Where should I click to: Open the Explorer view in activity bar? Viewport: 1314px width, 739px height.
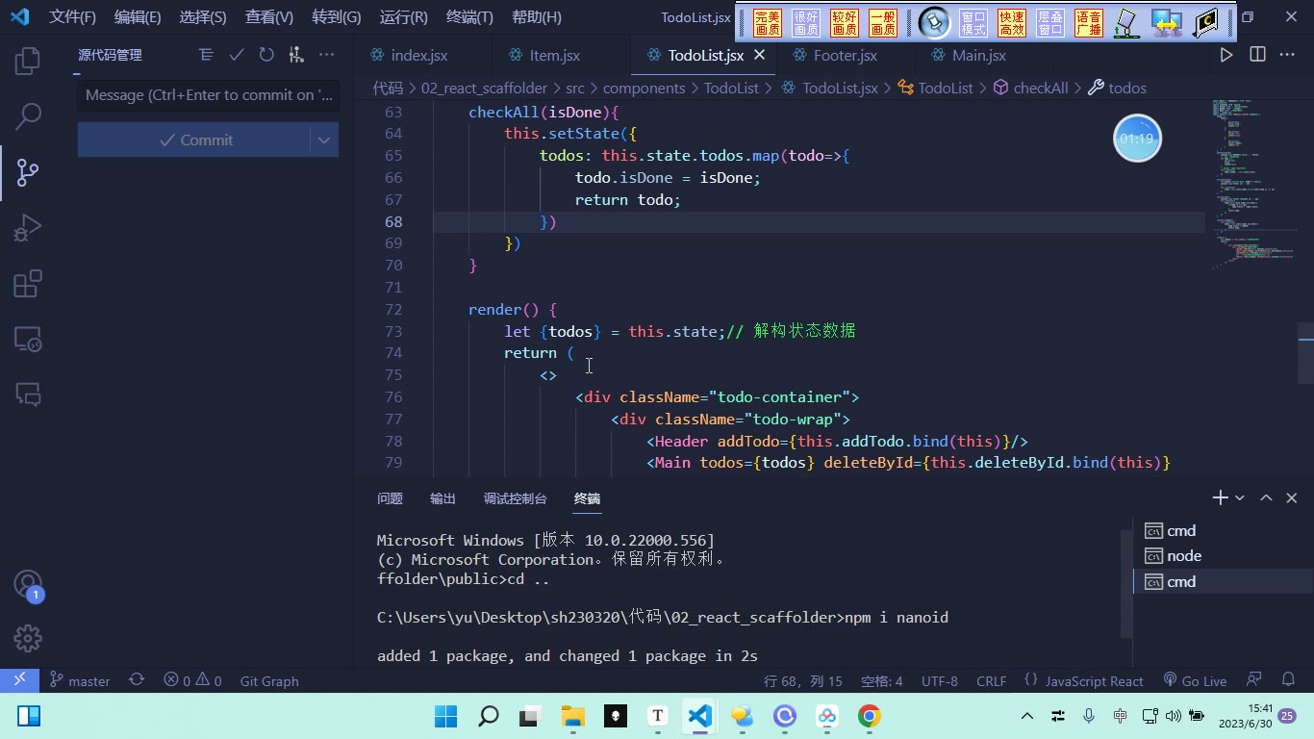28,61
